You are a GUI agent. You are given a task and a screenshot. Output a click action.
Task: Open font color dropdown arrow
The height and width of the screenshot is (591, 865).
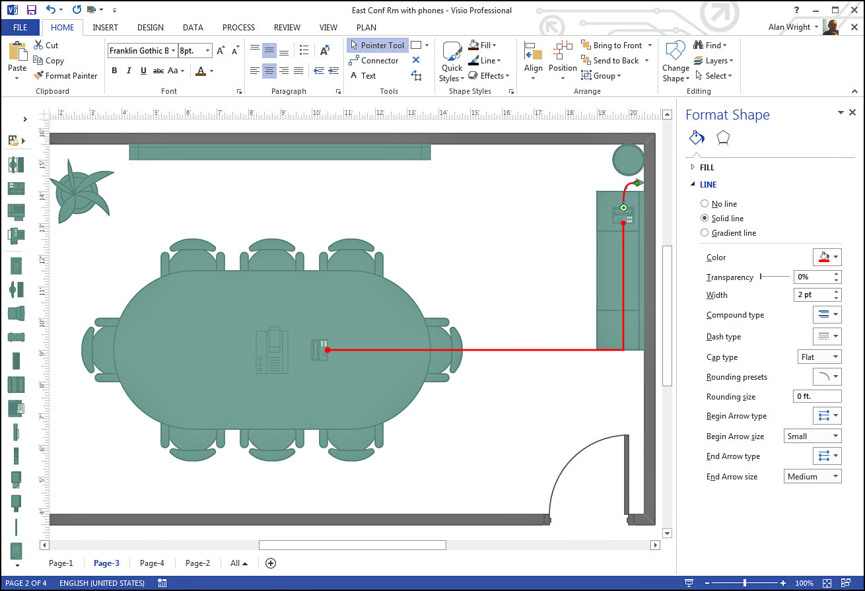(x=211, y=71)
